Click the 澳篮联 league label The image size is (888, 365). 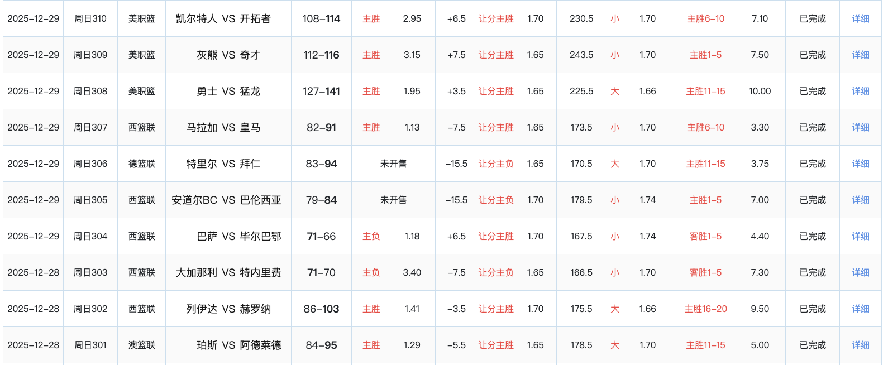pyautogui.click(x=142, y=345)
